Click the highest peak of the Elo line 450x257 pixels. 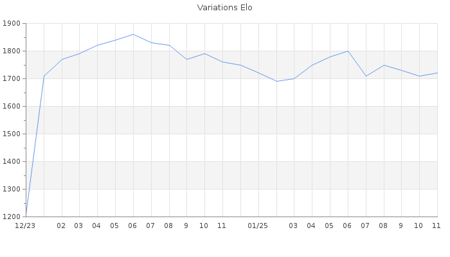(133, 34)
